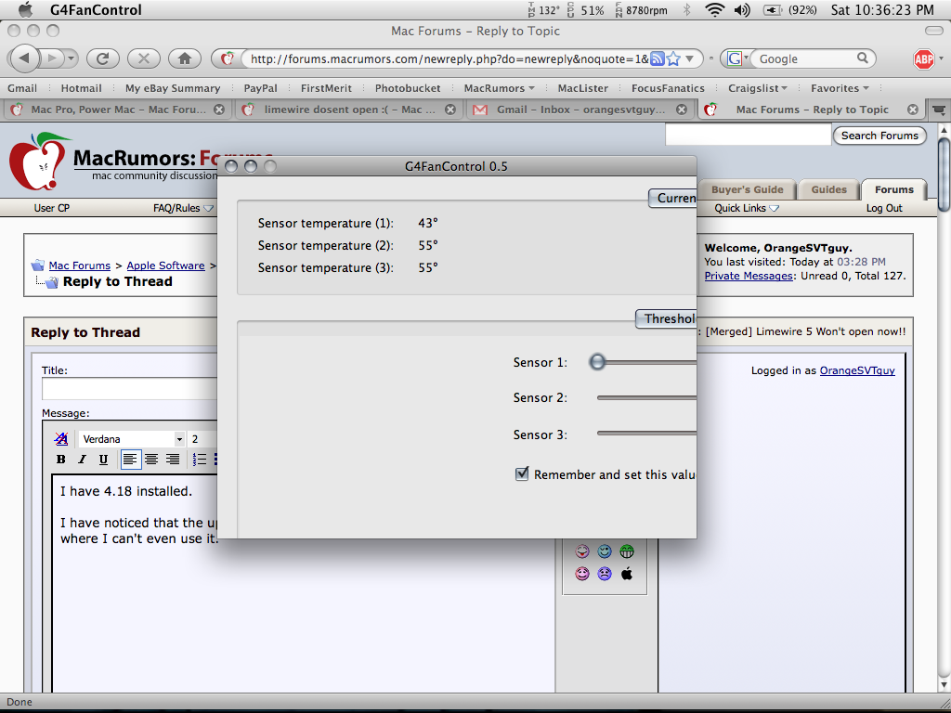Close the Gmail Inbox tab
The image size is (951, 713).
(681, 110)
